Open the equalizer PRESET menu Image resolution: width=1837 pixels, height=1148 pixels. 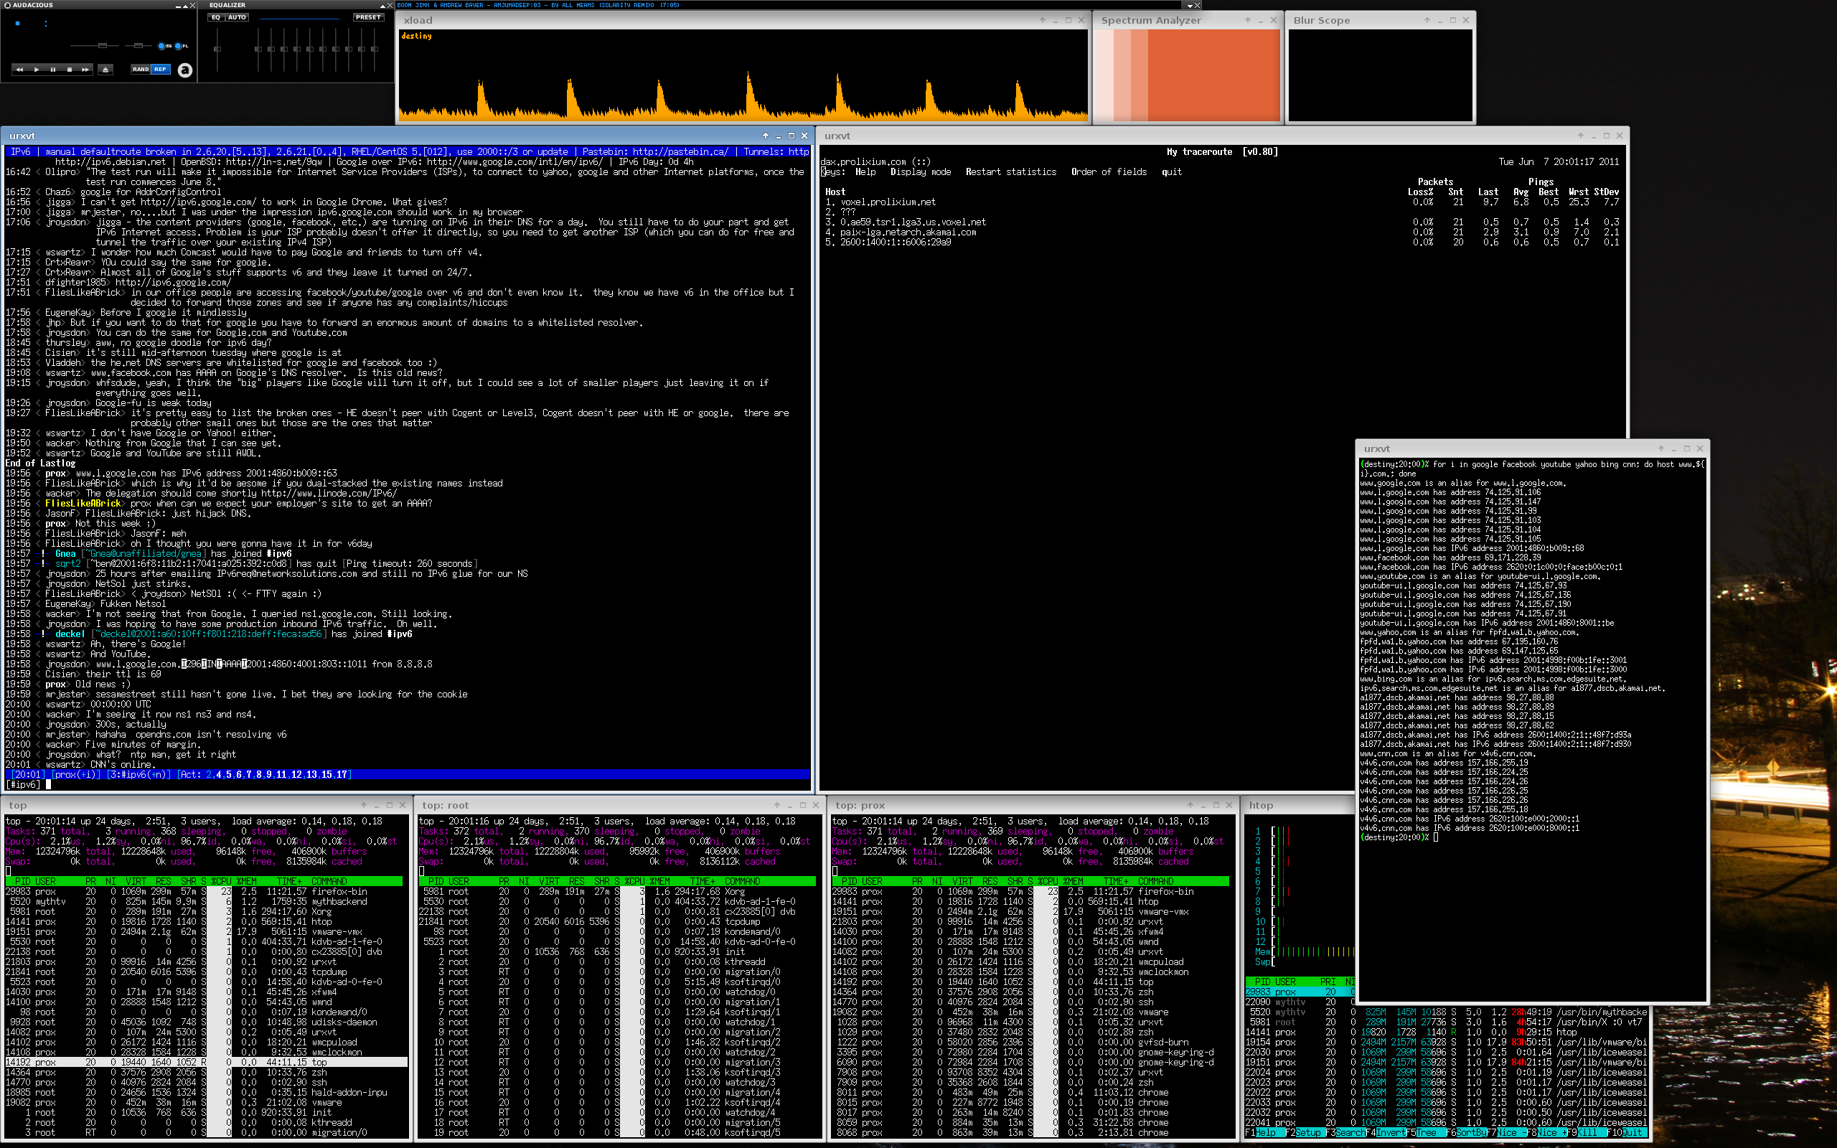pos(368,17)
